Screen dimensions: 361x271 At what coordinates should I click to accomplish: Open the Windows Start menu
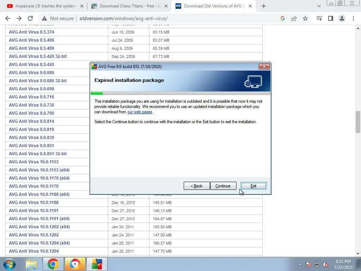coord(10,264)
